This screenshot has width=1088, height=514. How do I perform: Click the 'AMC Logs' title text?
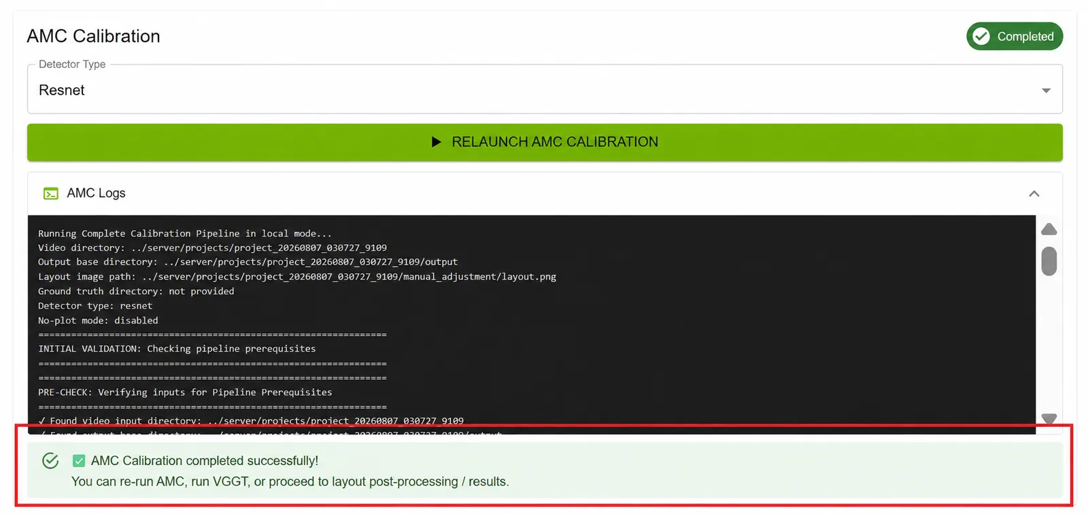point(96,193)
